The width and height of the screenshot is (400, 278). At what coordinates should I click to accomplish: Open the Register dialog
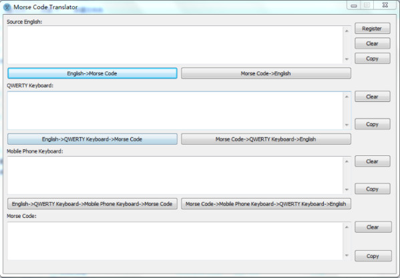pyautogui.click(x=372, y=29)
